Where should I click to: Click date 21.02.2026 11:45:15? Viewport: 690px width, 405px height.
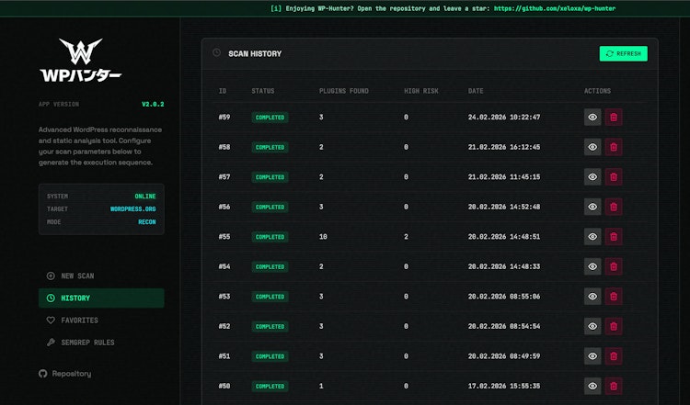(504, 177)
